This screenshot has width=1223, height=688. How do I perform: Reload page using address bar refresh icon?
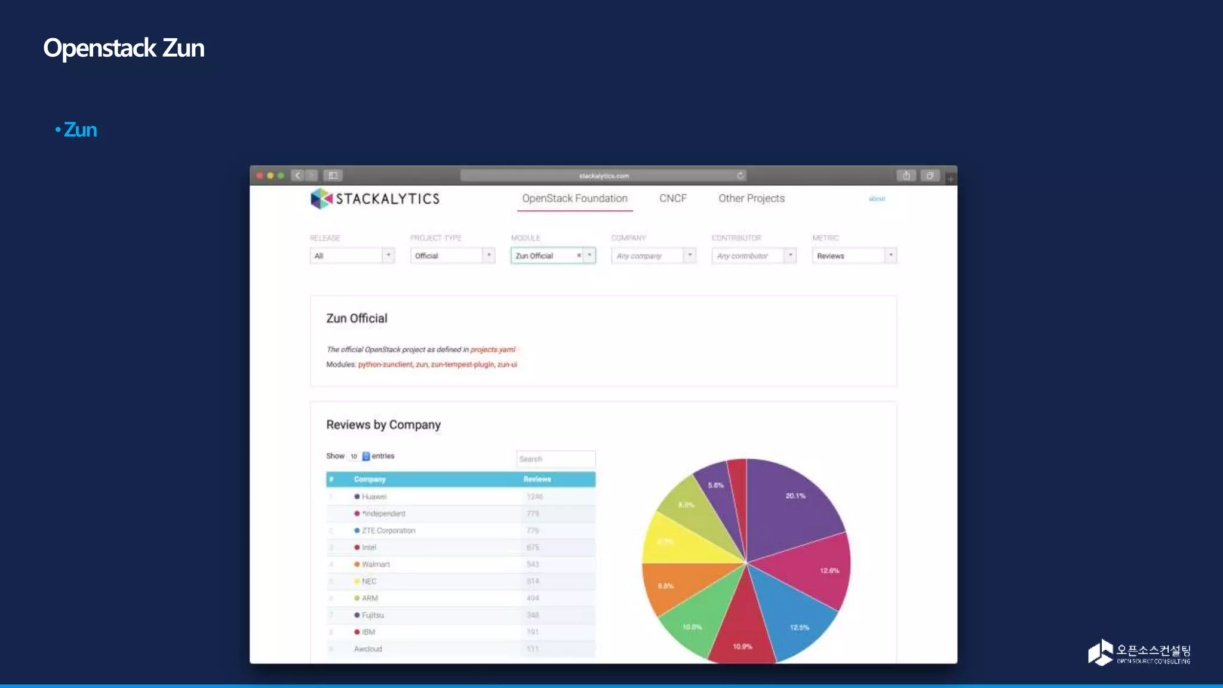point(740,176)
